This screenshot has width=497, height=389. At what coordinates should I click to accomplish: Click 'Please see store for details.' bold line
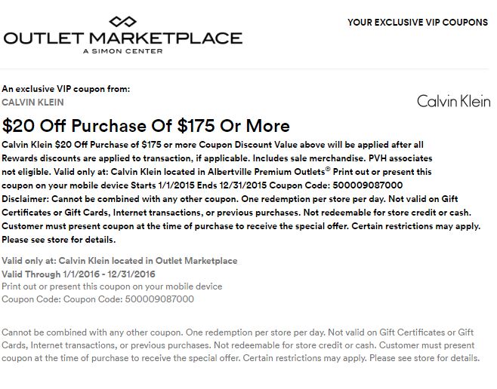[x=60, y=240]
